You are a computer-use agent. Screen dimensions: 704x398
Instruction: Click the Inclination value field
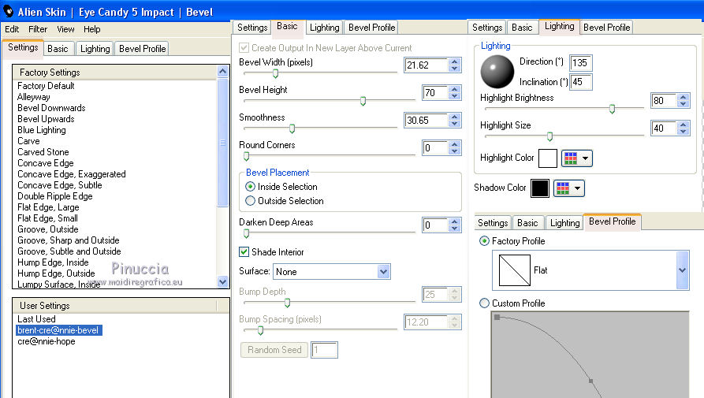(581, 82)
